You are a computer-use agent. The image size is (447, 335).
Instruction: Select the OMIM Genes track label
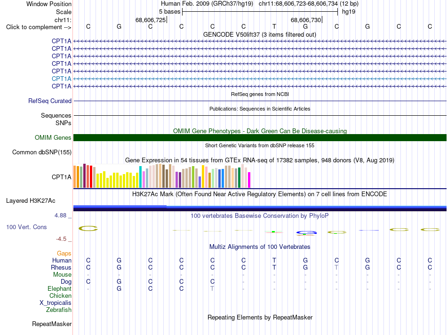53,138
